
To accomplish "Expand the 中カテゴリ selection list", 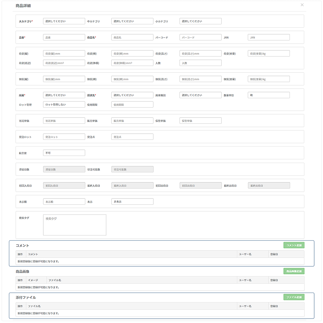I will (x=132, y=21).
